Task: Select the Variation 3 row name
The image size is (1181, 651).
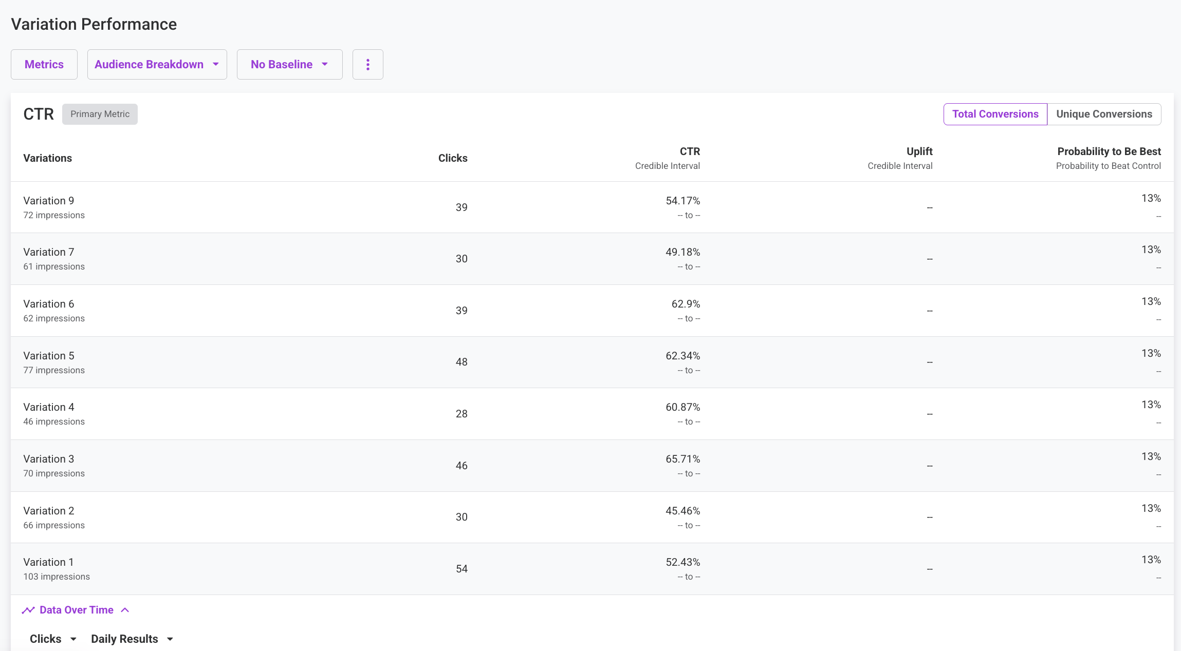Action: [x=49, y=459]
